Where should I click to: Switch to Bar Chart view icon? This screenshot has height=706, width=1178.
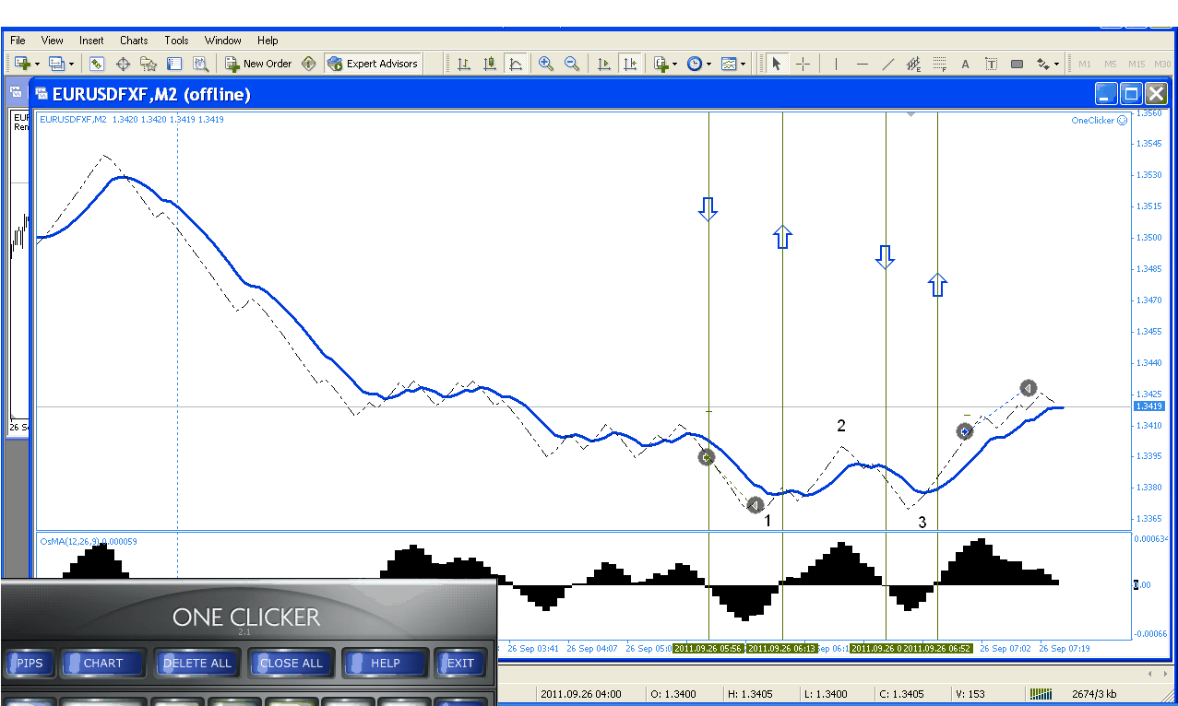coord(464,64)
